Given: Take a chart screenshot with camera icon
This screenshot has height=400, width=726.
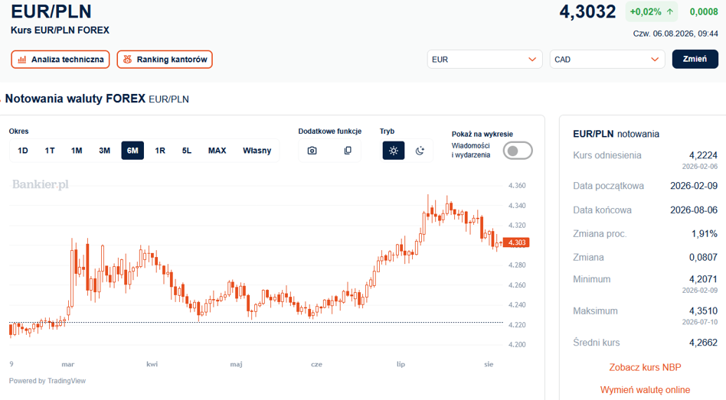Looking at the screenshot, I should pyautogui.click(x=312, y=151).
